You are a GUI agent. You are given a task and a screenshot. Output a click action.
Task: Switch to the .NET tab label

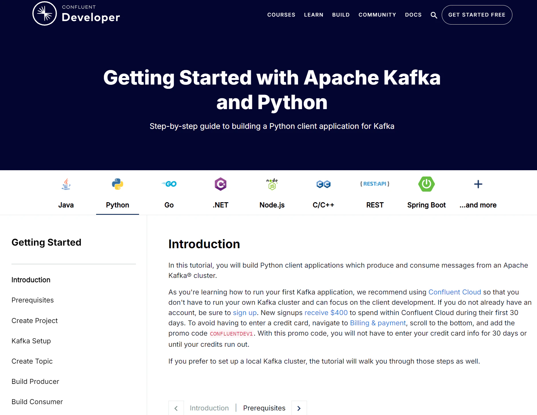(x=221, y=205)
